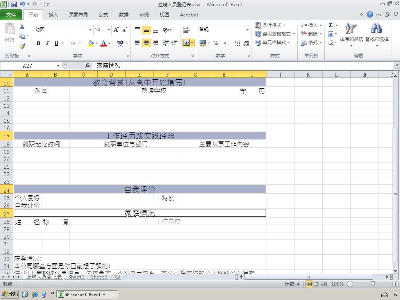Open the Excel Help question mark
400x300 pixels.
[370, 14]
